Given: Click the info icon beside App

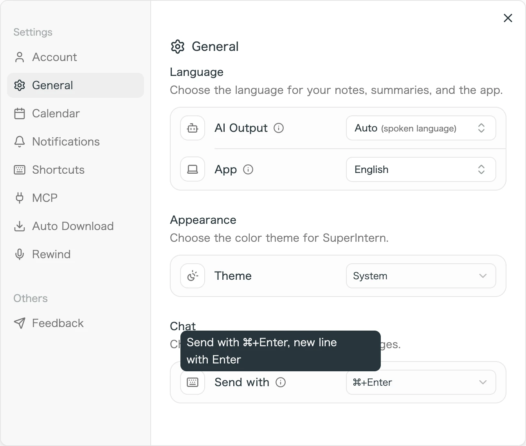Looking at the screenshot, I should coord(248,169).
